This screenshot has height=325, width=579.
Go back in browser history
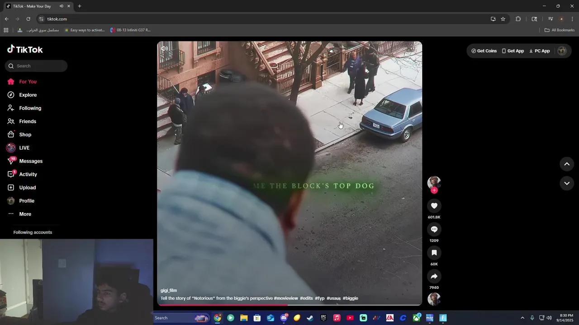(x=7, y=19)
